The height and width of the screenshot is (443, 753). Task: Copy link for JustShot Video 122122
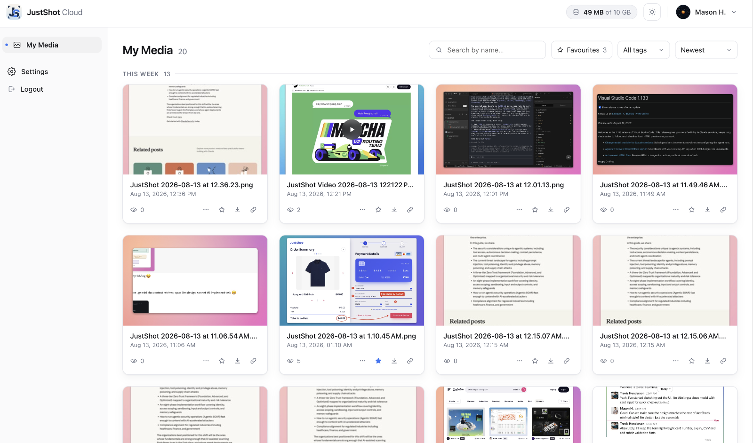(x=410, y=210)
